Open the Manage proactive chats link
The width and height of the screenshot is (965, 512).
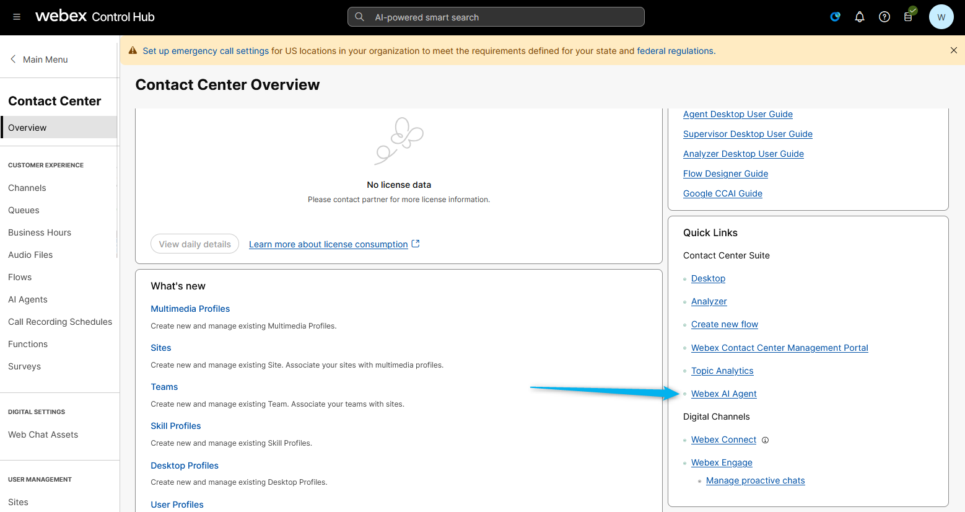[755, 480]
